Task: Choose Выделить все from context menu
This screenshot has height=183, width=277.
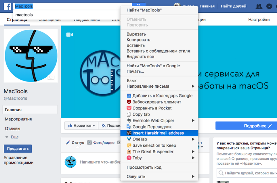Action: coord(159,57)
